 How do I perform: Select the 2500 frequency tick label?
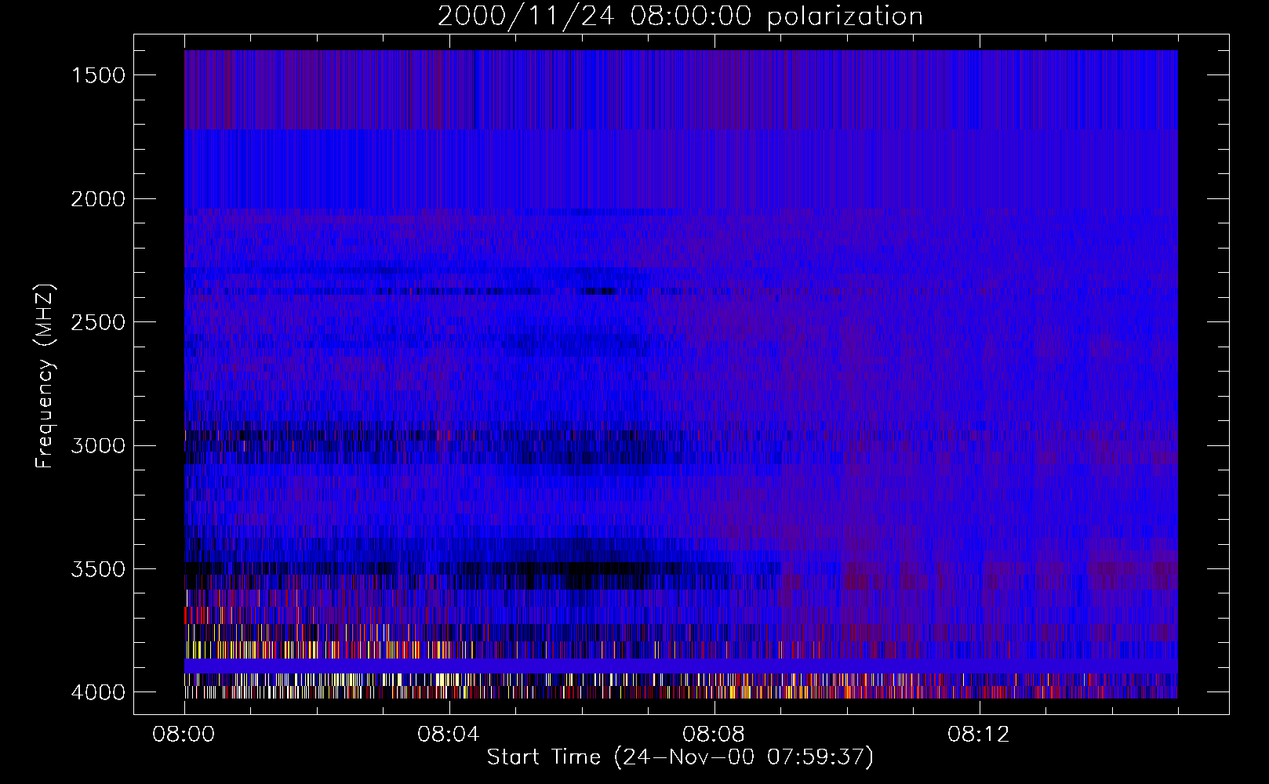pyautogui.click(x=98, y=322)
